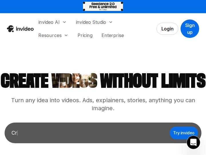Image resolution: width=206 pixels, height=155 pixels.
Task: Open the invideo Studio menu item
Action: [91, 22]
